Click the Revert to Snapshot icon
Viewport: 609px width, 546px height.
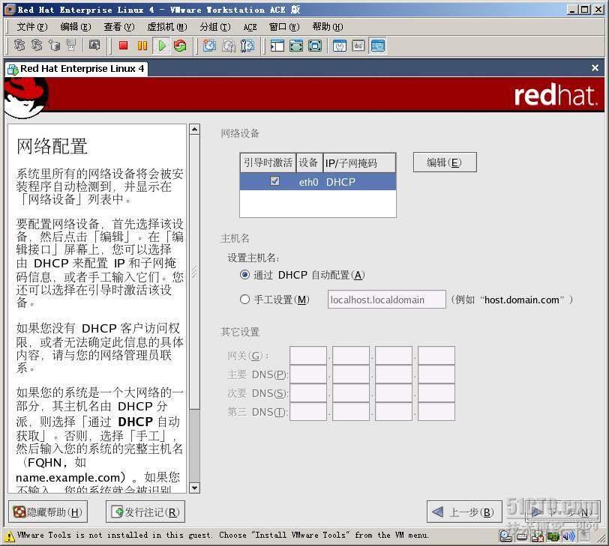[228, 46]
